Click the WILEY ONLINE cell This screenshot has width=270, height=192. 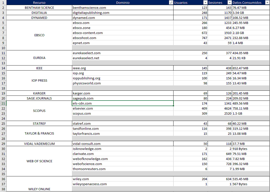coord(39,184)
